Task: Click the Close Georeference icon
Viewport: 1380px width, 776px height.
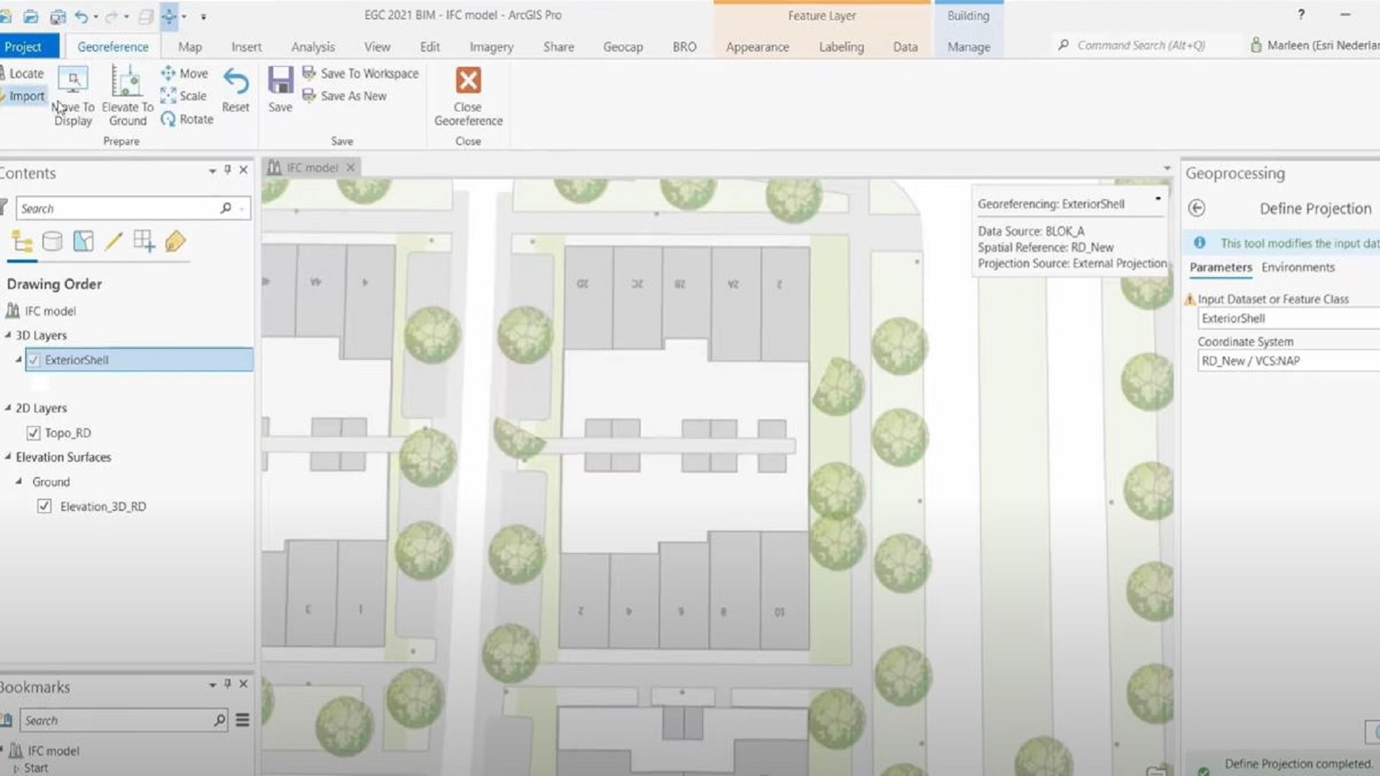Action: pos(468,80)
